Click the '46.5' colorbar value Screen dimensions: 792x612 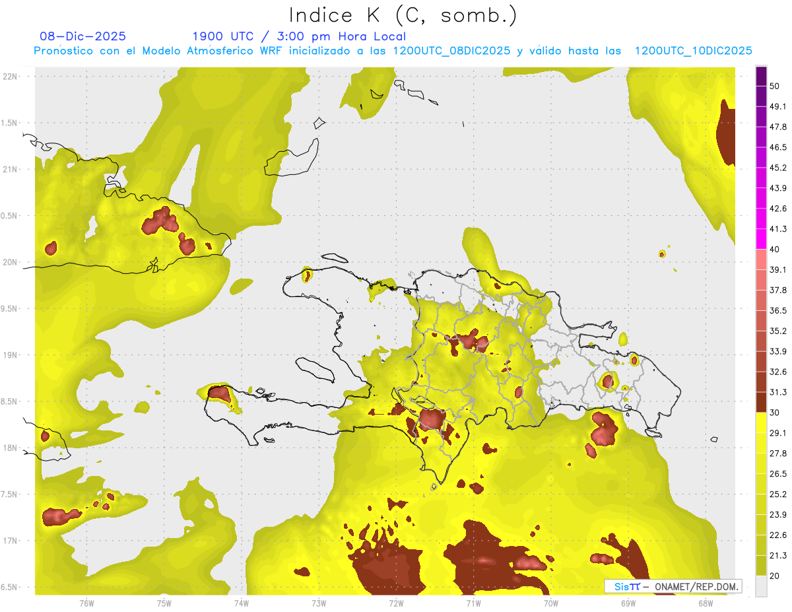(778, 147)
